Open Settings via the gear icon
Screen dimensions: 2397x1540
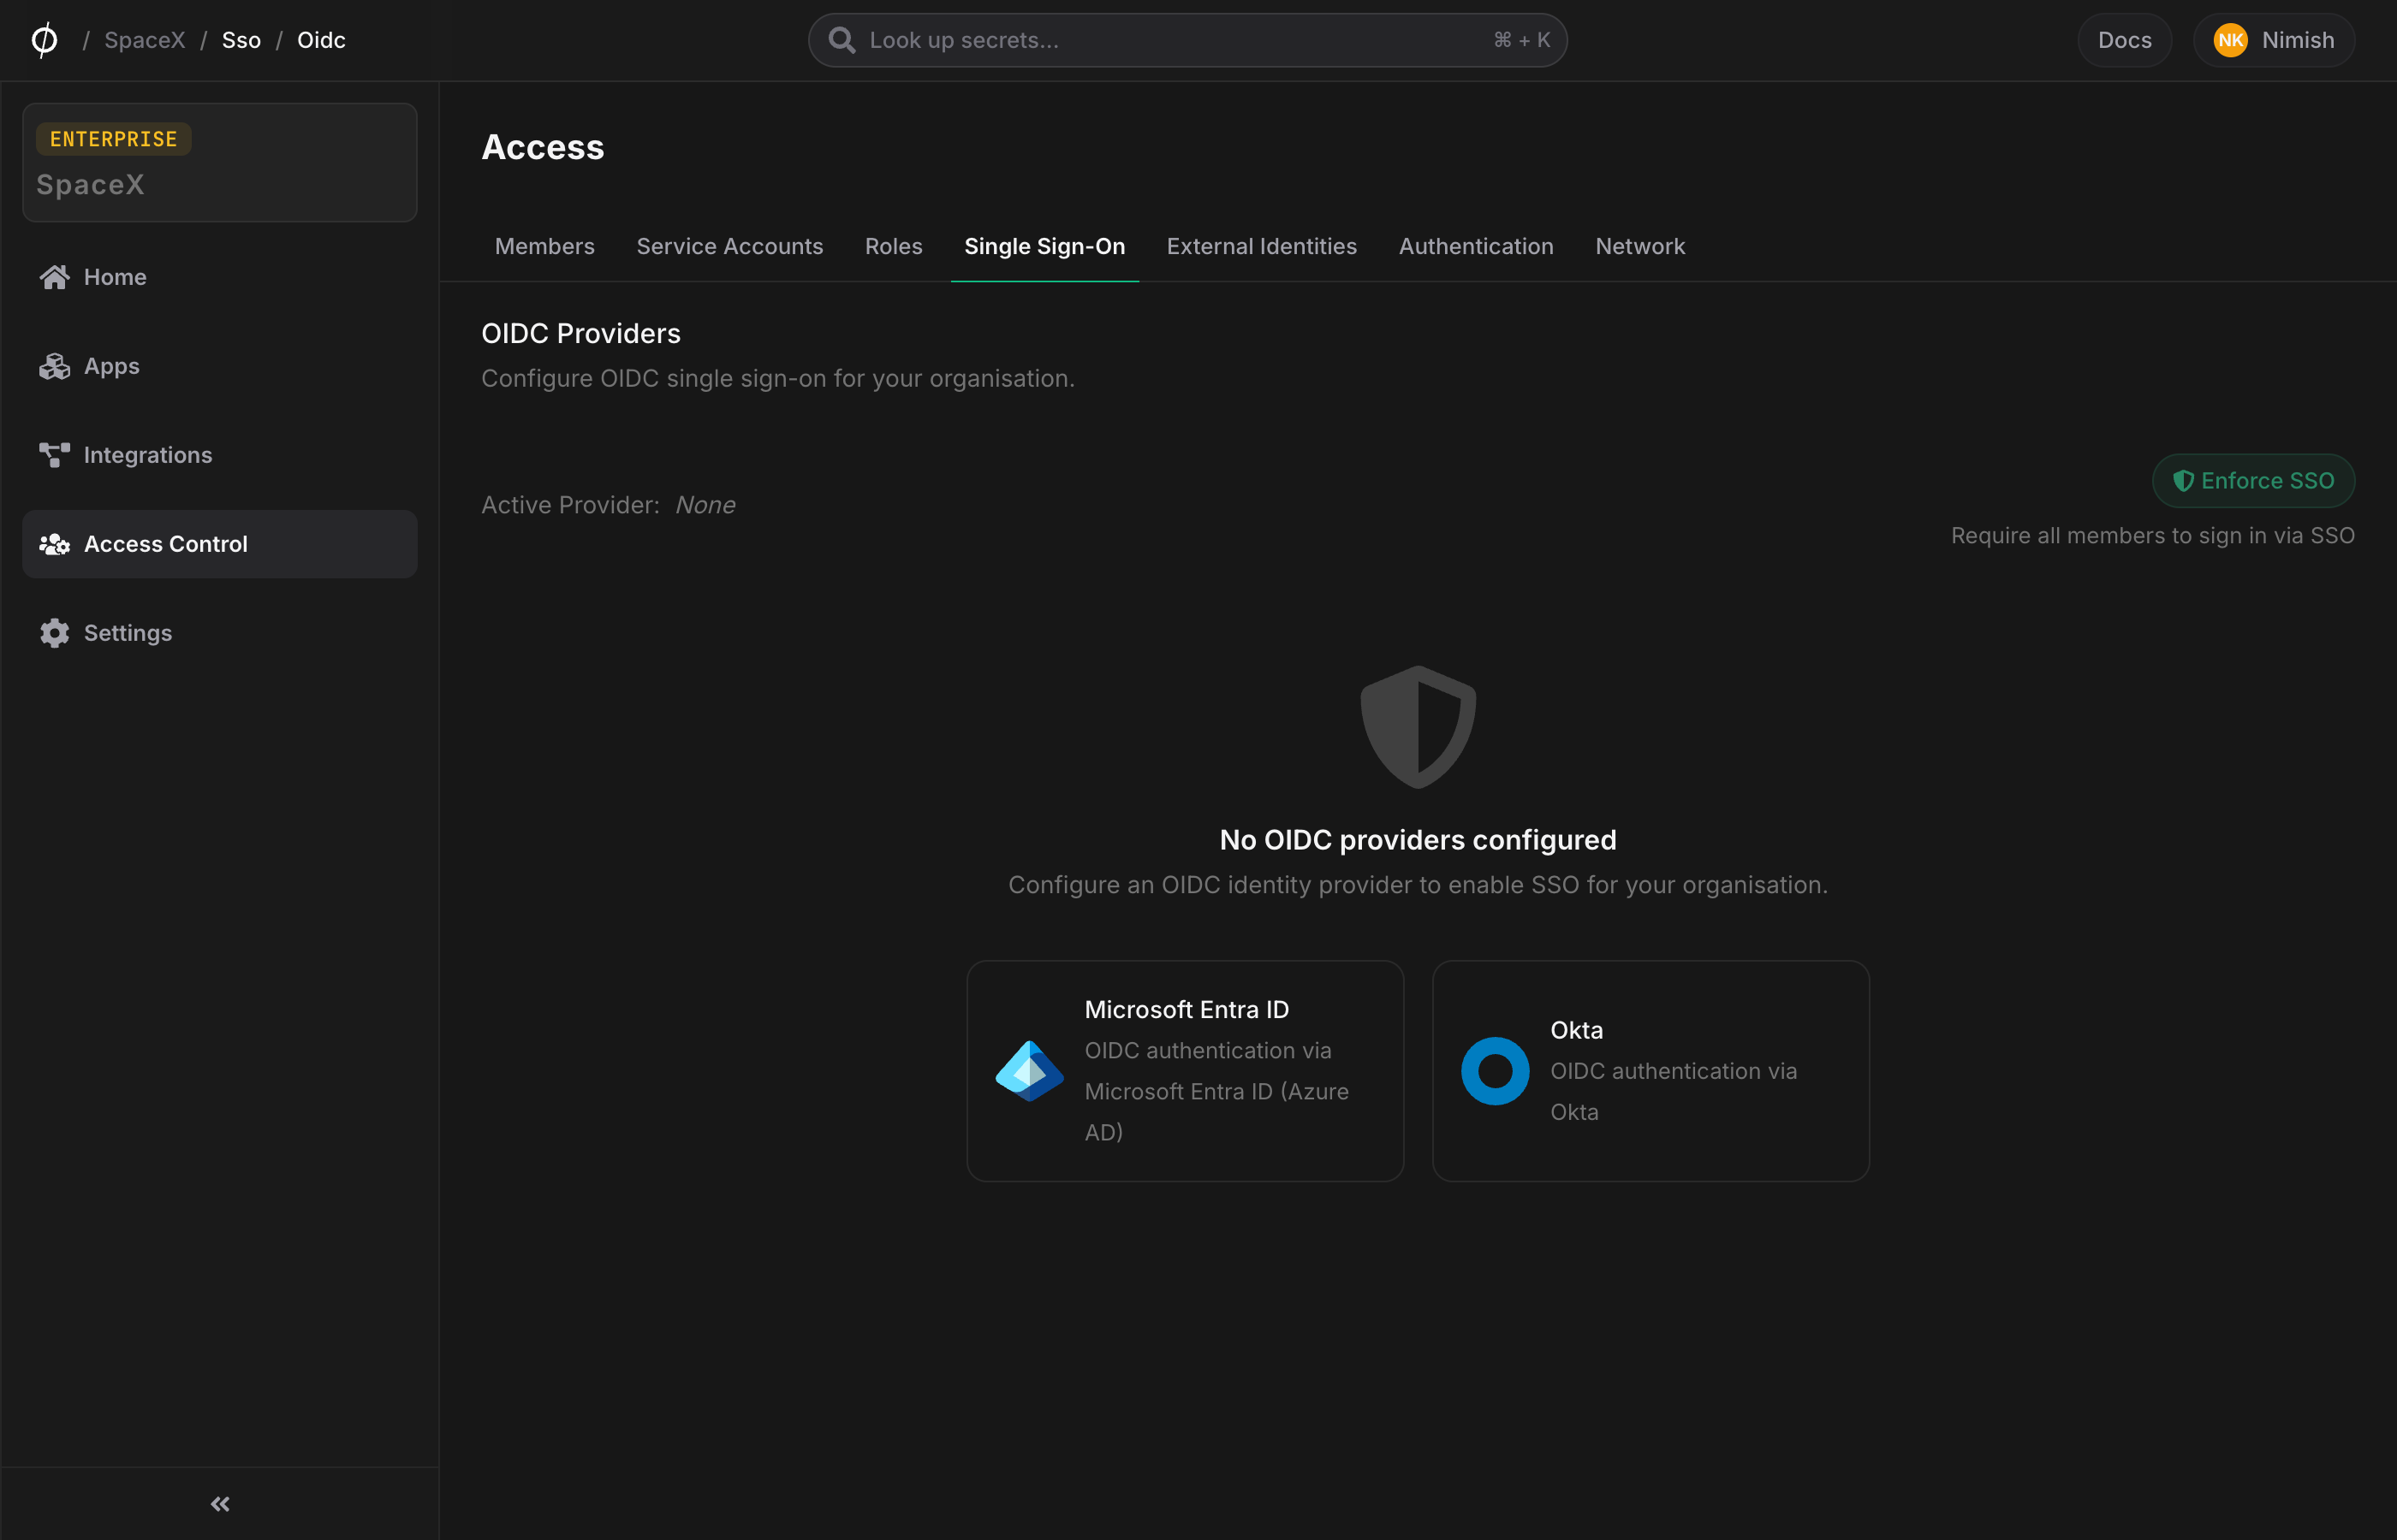pyautogui.click(x=54, y=632)
